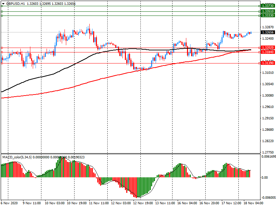
Task: Click the 17 Nov 12:00 time axis label
Action: (x=232, y=204)
